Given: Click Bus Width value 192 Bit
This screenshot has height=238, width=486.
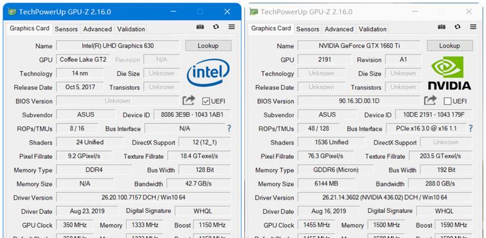Looking at the screenshot, I should pyautogui.click(x=446, y=170).
